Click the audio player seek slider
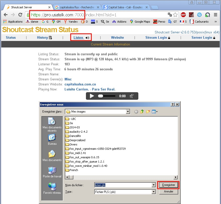 [107, 96]
